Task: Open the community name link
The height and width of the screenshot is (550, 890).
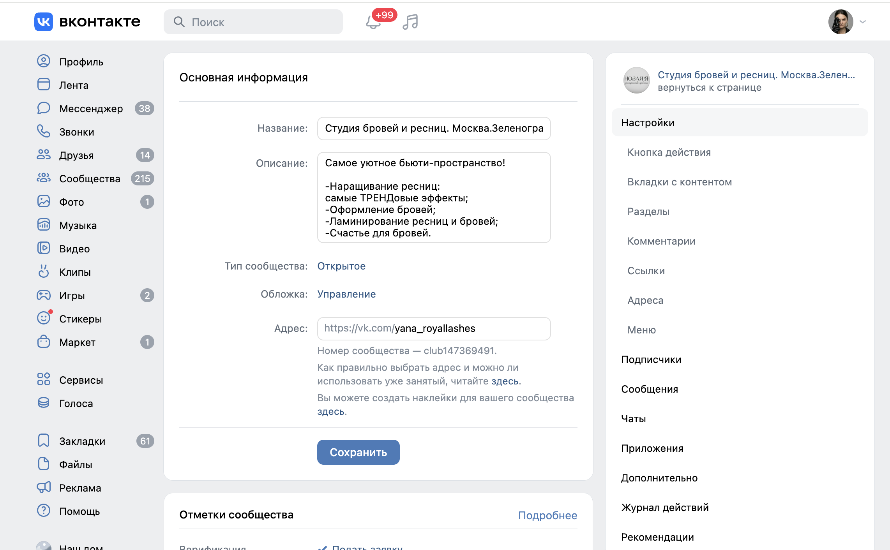Action: 756,75
